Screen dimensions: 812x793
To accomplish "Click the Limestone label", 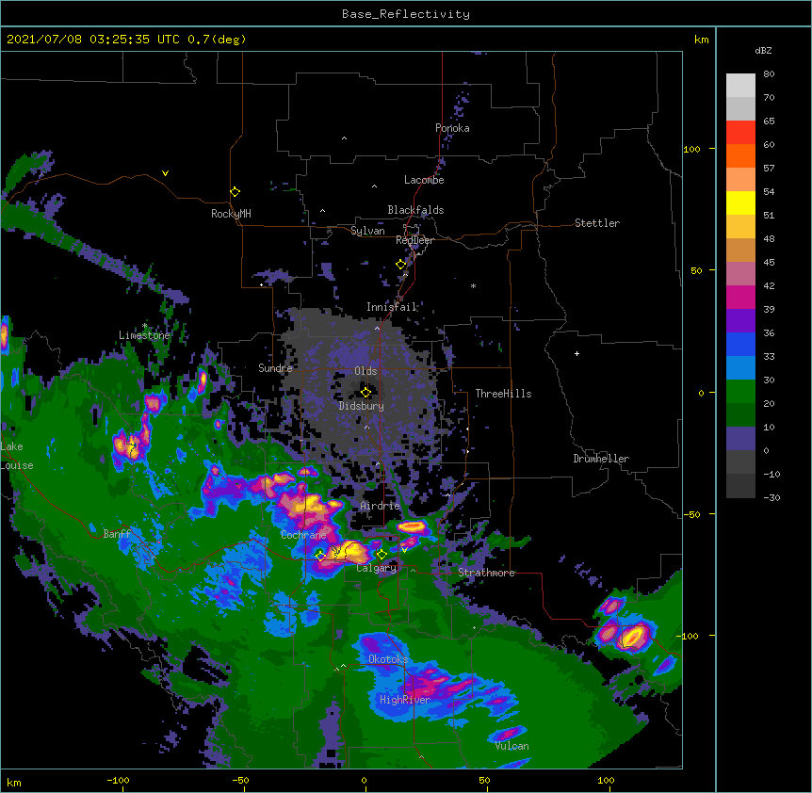I will click(x=144, y=335).
